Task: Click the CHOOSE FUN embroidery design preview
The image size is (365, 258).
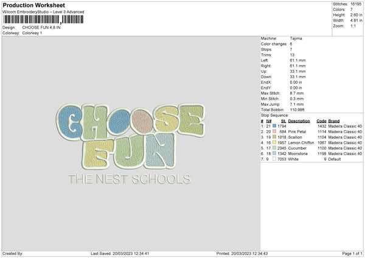Action: click(130, 136)
